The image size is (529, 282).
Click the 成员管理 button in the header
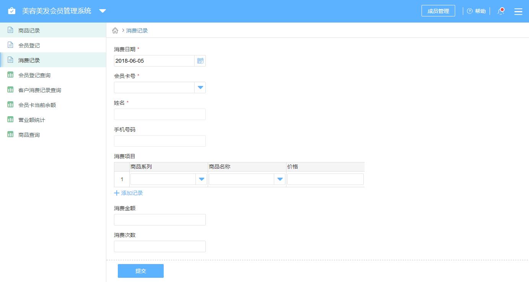coord(438,11)
